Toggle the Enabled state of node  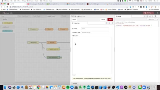coord(75,83)
